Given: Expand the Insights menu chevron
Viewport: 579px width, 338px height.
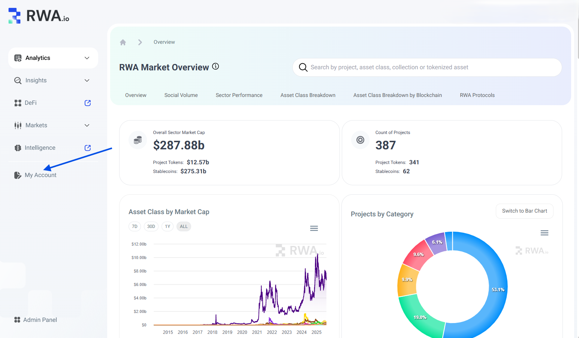Looking at the screenshot, I should point(87,80).
